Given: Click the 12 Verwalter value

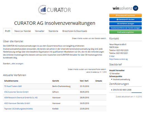Looking at the screenshot, I should click(115, 73).
